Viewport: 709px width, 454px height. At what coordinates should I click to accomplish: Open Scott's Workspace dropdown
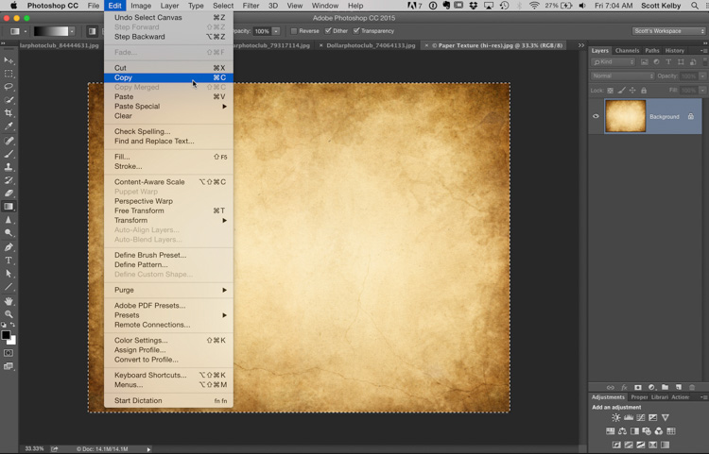tap(668, 31)
